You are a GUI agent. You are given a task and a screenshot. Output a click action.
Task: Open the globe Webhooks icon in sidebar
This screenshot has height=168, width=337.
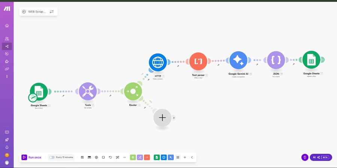tap(7, 54)
